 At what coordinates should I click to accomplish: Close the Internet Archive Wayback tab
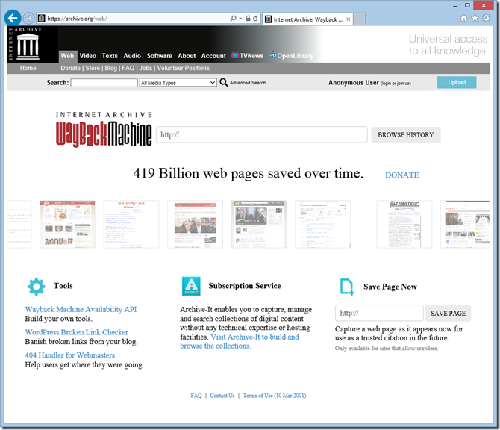click(x=349, y=19)
